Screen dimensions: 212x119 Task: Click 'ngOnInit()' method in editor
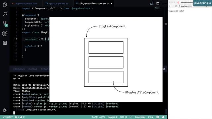coord(32,46)
